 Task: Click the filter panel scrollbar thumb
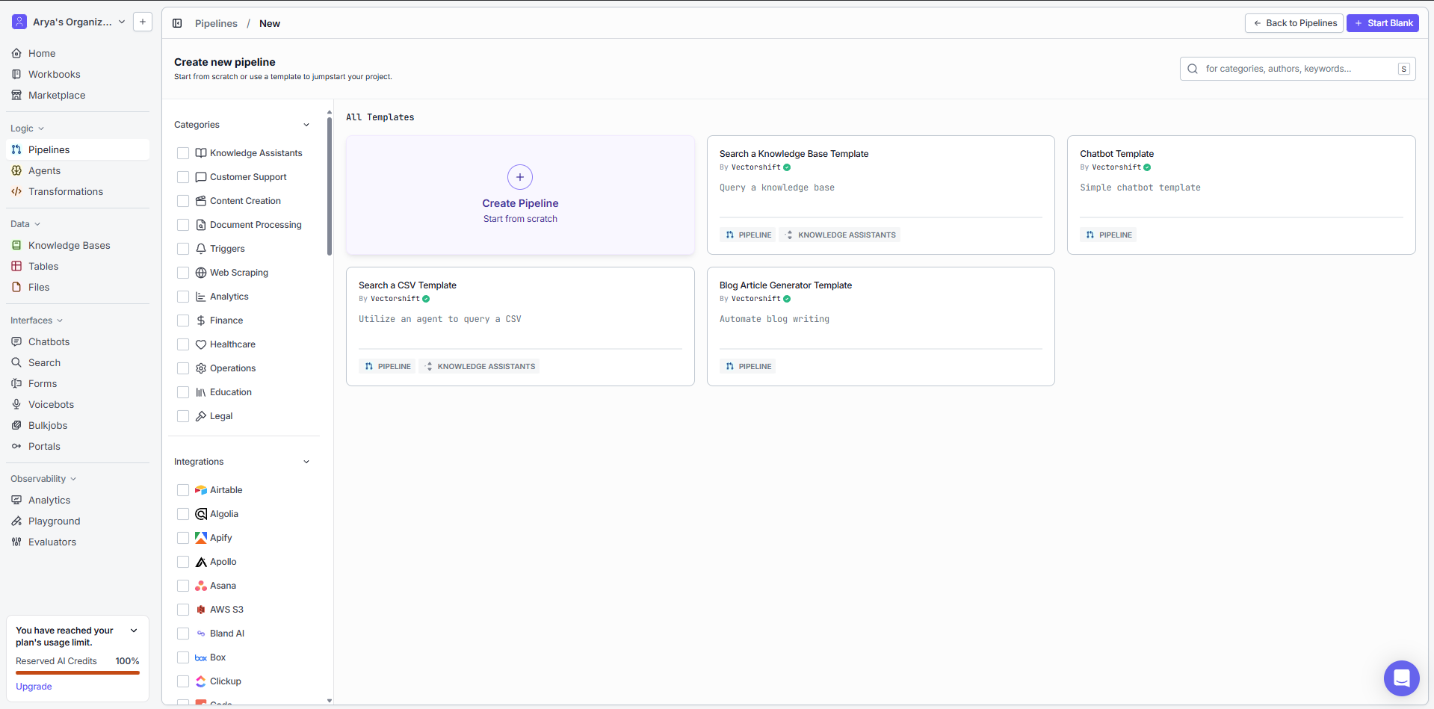pyautogui.click(x=330, y=185)
